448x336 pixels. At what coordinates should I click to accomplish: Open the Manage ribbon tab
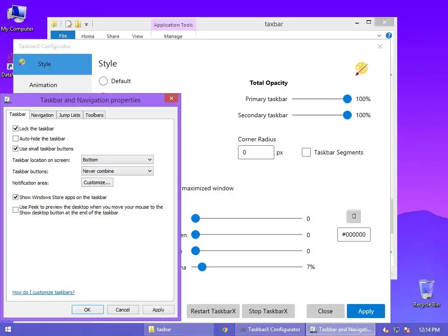pos(173,36)
